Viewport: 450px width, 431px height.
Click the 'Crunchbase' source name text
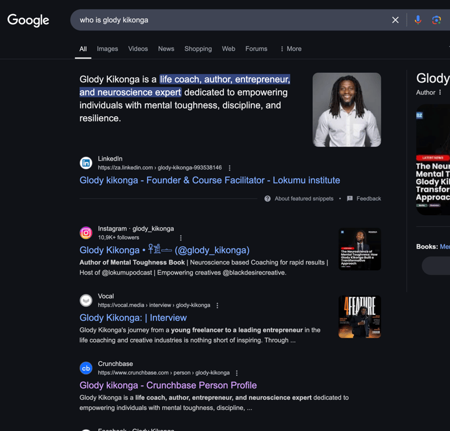click(115, 364)
